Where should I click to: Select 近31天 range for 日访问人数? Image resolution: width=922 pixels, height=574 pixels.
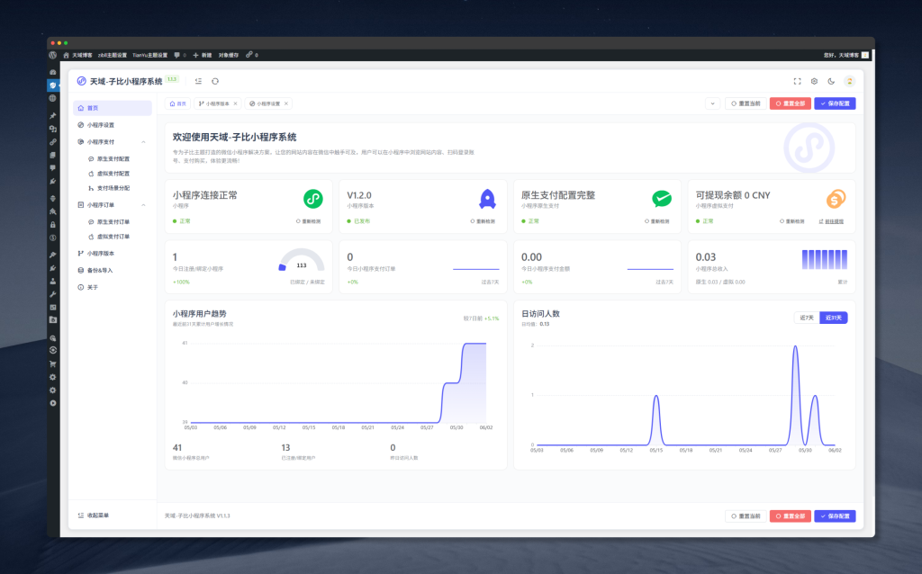[833, 318]
